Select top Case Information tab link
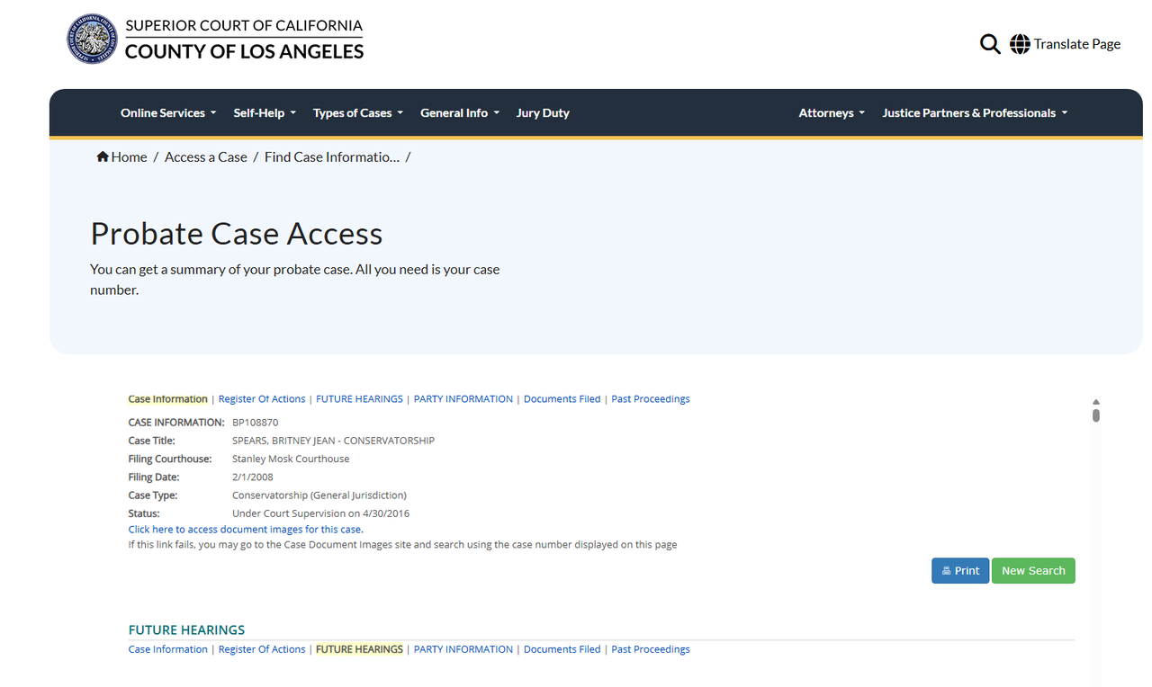Screen dimensions: 1152x687 [168, 399]
